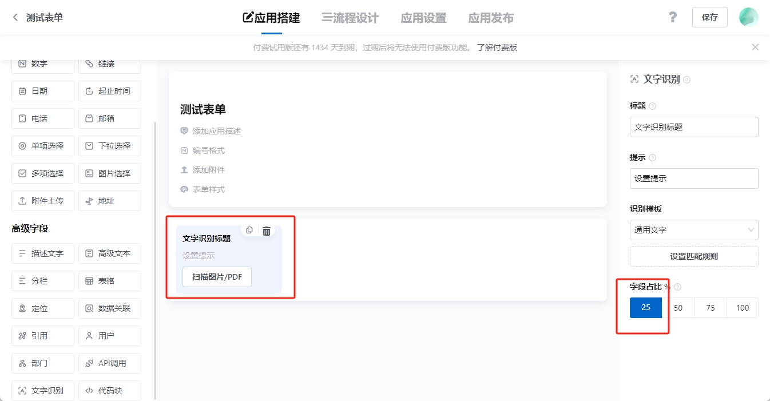Screen dimensions: 770x401
Task: Set field width to 100 percent
Action: (743, 308)
